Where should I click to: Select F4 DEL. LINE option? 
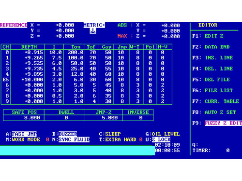click(212, 69)
